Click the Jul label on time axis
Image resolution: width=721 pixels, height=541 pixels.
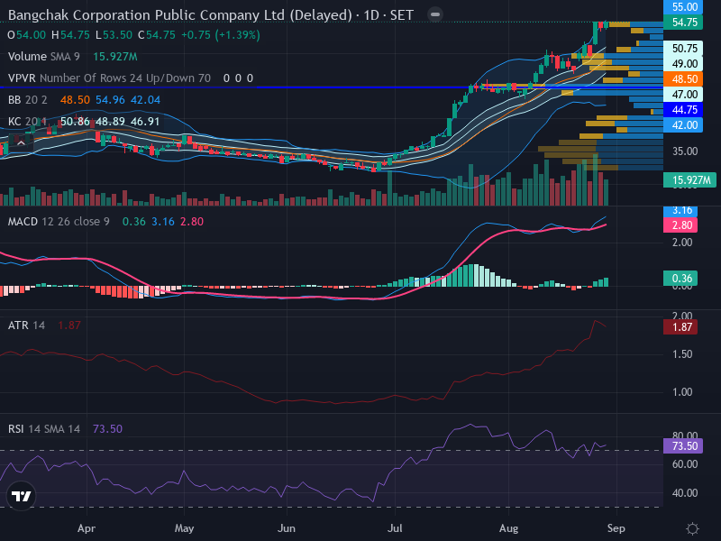(x=395, y=528)
